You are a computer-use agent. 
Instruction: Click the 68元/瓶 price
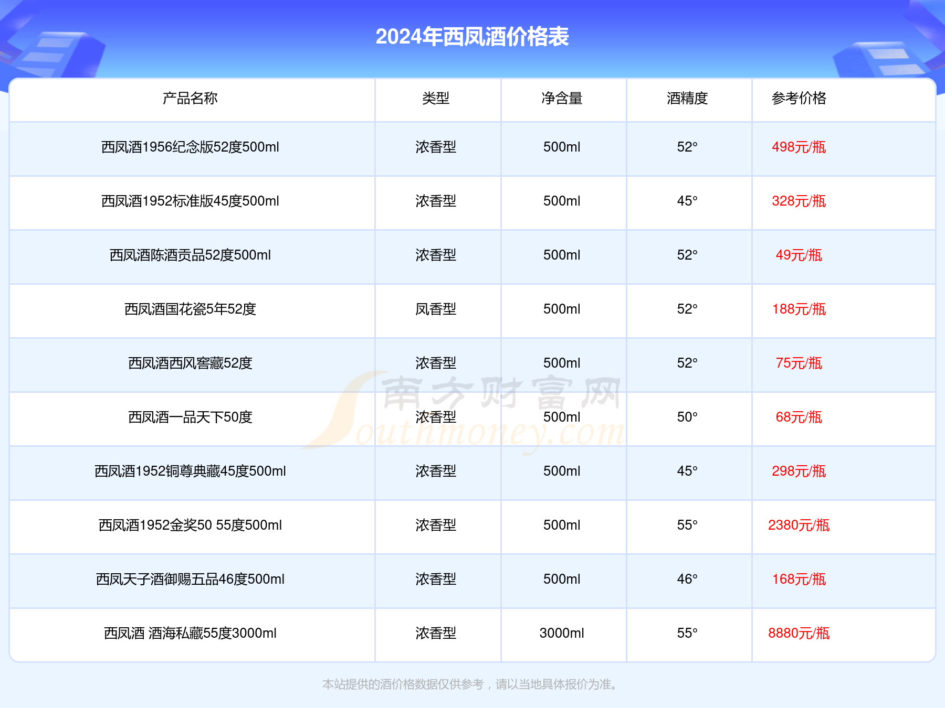pyautogui.click(x=799, y=417)
